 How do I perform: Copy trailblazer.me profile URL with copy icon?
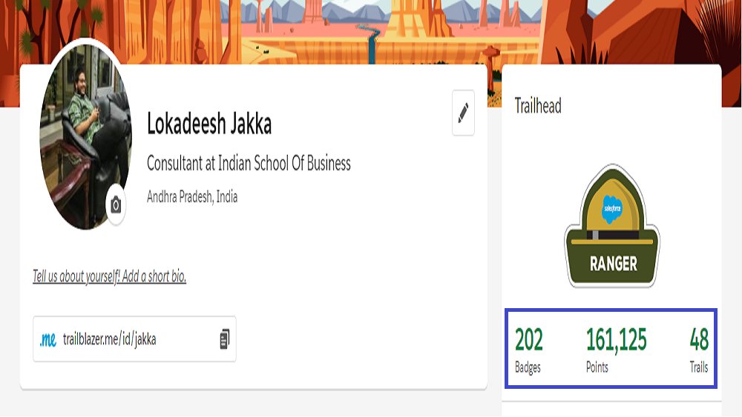pyautogui.click(x=225, y=339)
